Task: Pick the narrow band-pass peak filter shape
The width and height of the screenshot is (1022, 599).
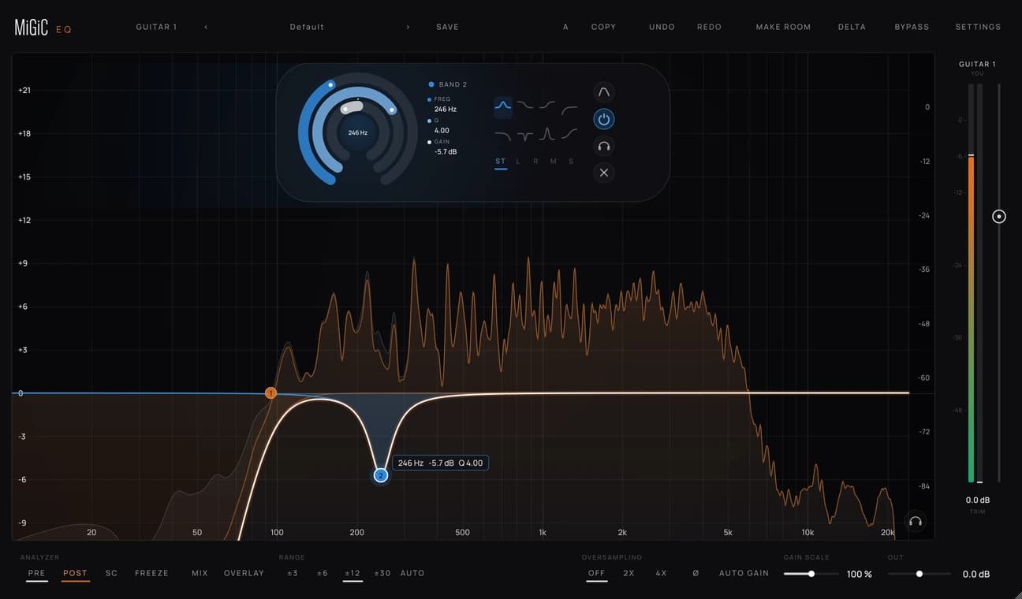Action: (x=547, y=135)
